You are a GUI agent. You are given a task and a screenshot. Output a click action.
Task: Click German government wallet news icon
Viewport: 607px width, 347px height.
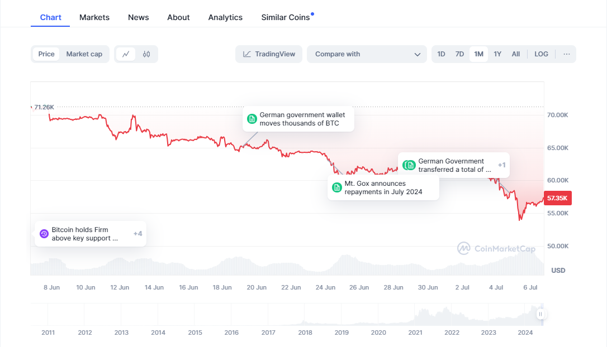point(252,119)
